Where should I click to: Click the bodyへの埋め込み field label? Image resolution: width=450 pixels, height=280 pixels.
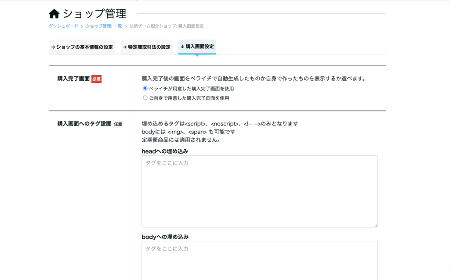(x=165, y=237)
